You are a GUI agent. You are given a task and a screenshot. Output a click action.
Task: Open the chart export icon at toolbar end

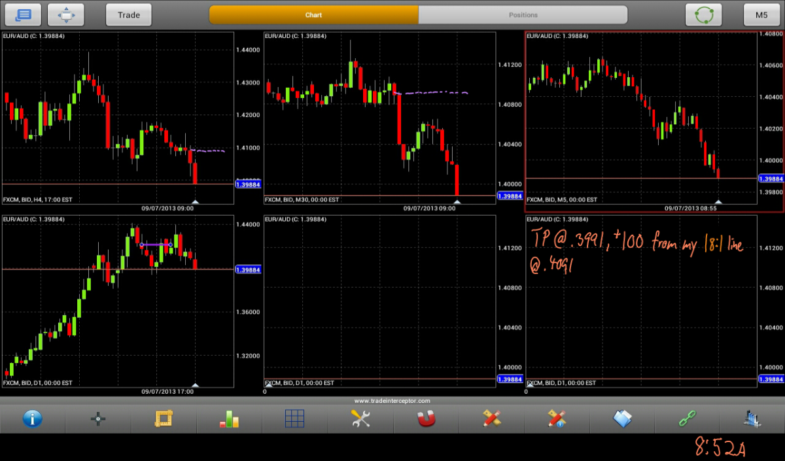(x=753, y=418)
